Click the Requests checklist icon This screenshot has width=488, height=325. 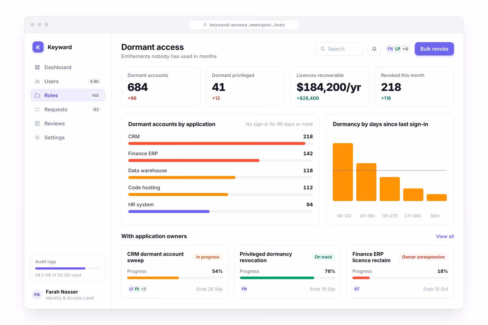click(x=37, y=110)
